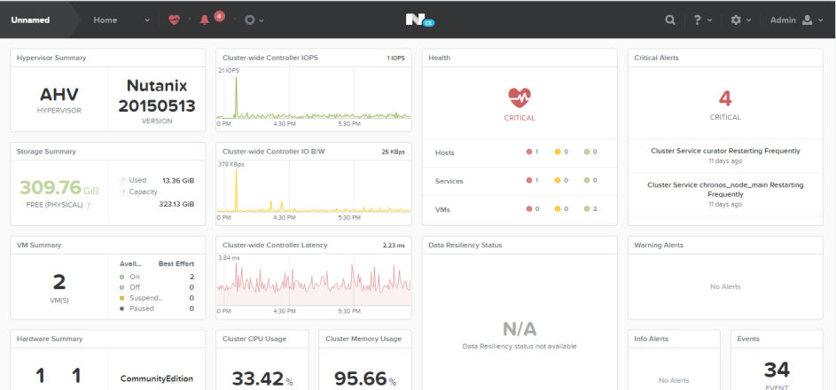Click the Hosts row in Health widget
The image size is (836, 390).
[520, 152]
